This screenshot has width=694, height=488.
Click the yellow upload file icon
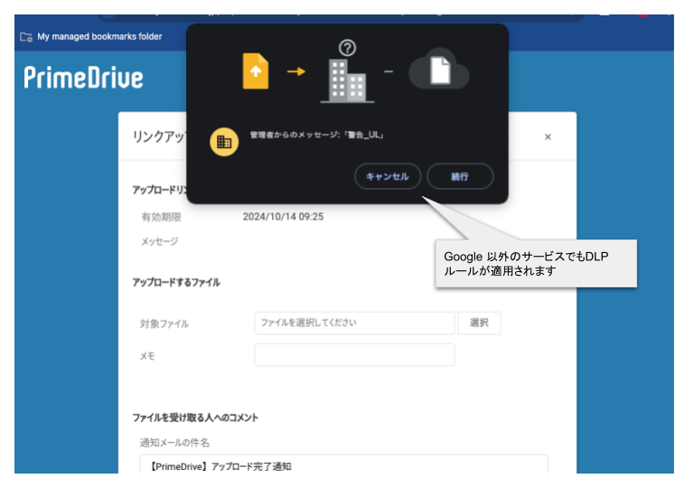click(x=256, y=70)
